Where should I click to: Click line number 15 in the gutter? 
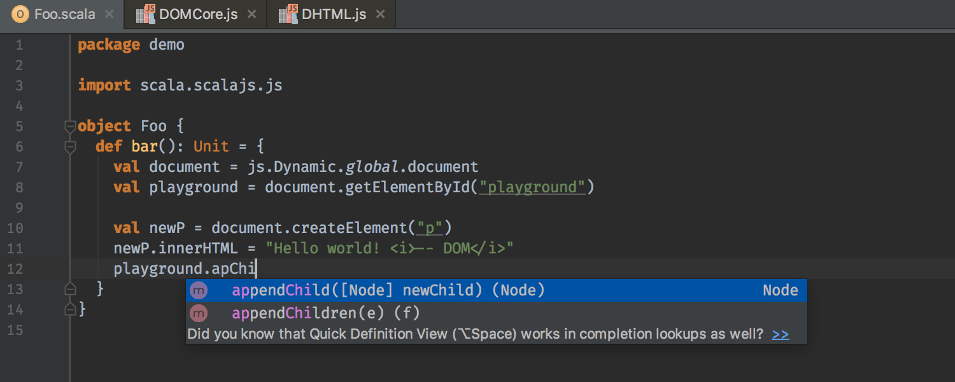coord(15,330)
